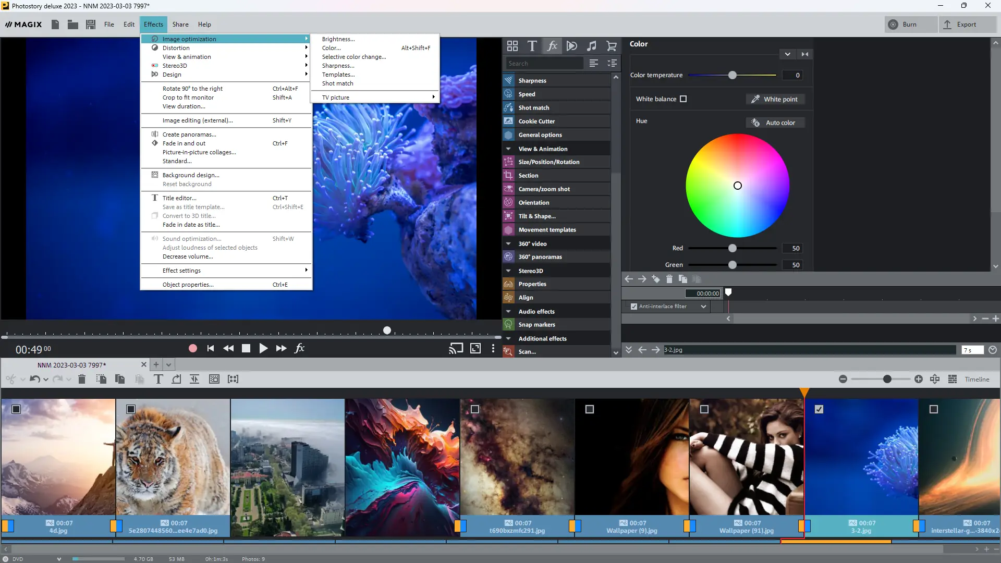Select Selective color change menu entry
This screenshot has height=563, width=1001.
[x=354, y=57]
